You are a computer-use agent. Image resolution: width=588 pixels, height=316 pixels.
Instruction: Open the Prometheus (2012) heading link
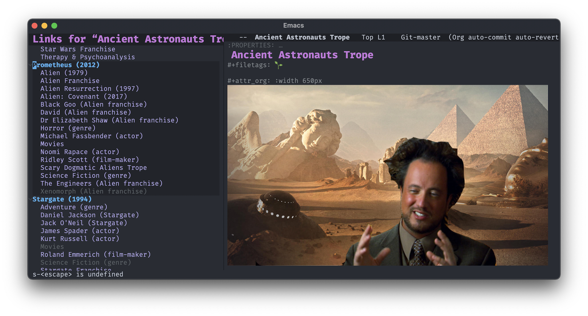coord(66,65)
